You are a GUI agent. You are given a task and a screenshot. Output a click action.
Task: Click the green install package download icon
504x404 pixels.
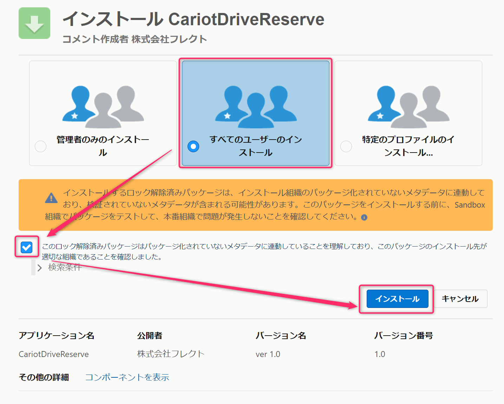pos(34,23)
